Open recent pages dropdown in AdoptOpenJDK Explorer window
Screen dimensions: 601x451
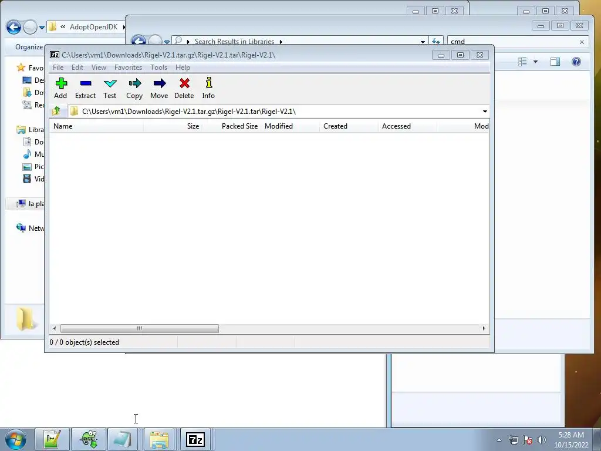(42, 28)
